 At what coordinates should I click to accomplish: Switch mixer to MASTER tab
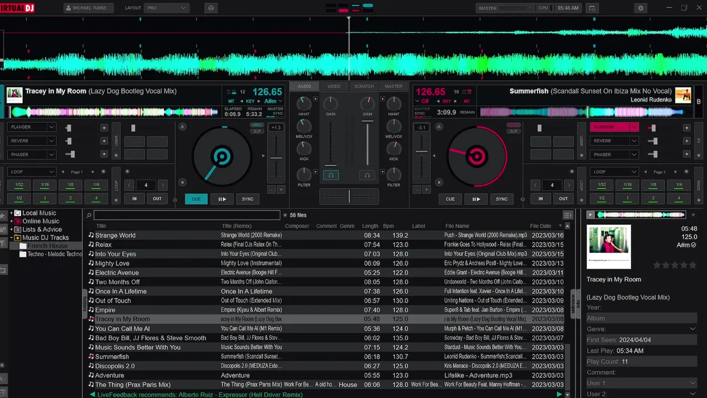[393, 86]
